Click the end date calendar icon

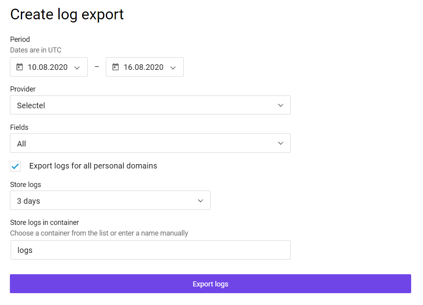[115, 67]
